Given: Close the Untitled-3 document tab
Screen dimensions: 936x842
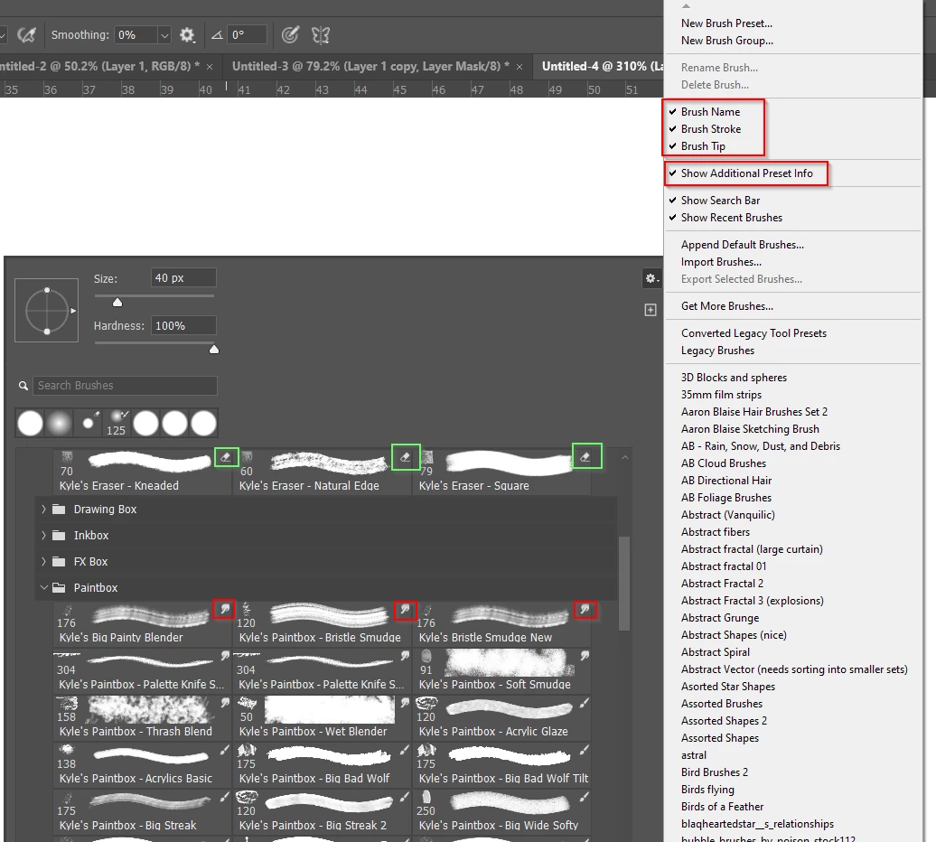Looking at the screenshot, I should click(519, 67).
